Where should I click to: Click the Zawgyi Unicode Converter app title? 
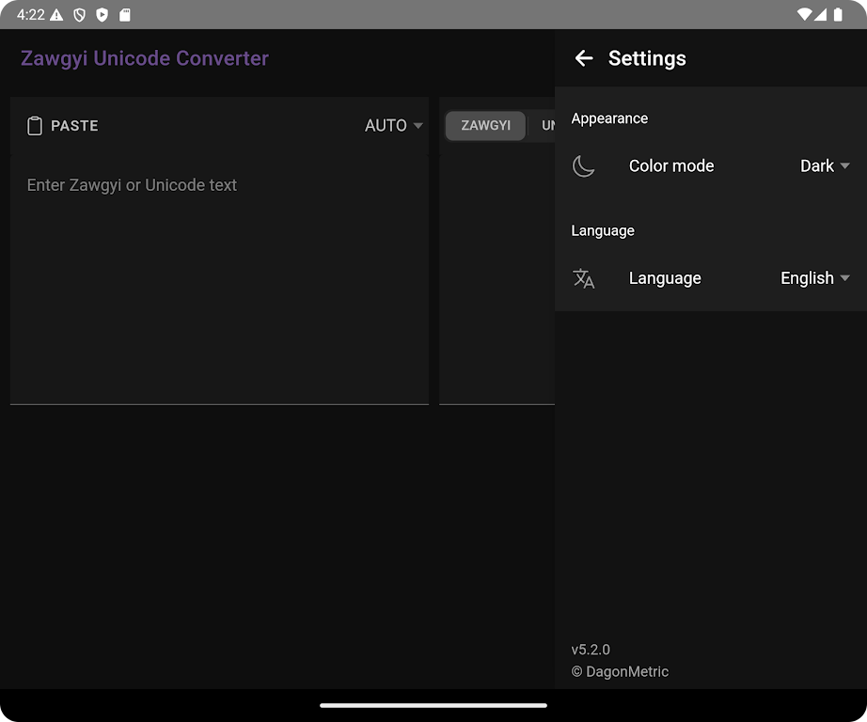(x=145, y=58)
